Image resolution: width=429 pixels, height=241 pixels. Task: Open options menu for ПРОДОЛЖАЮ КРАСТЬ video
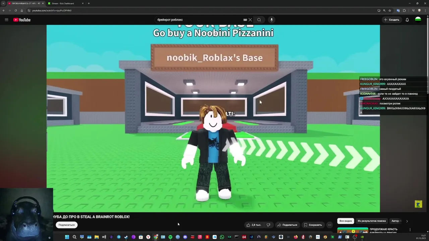[x=410, y=230]
